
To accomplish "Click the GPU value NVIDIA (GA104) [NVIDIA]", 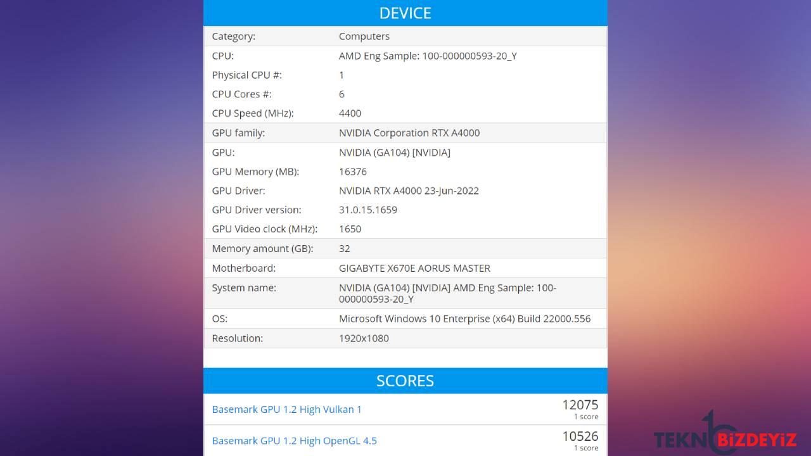I will 395,153.
